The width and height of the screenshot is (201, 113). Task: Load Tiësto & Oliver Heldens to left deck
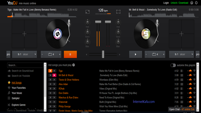click(50, 80)
